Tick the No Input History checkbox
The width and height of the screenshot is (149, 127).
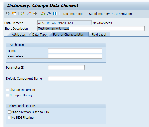[7, 95]
